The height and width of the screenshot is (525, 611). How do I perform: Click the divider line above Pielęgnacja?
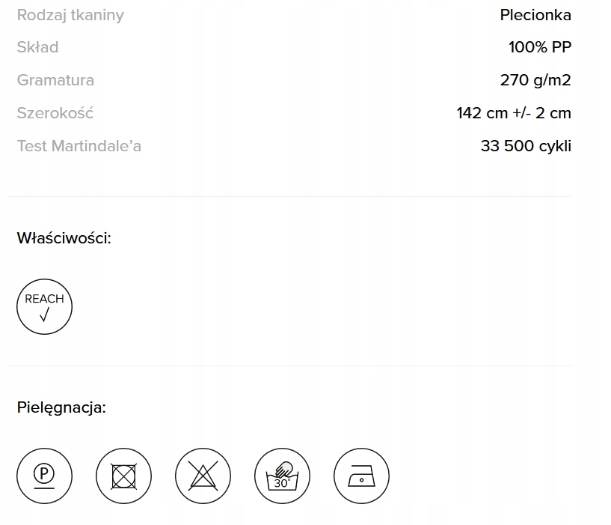[289, 365]
